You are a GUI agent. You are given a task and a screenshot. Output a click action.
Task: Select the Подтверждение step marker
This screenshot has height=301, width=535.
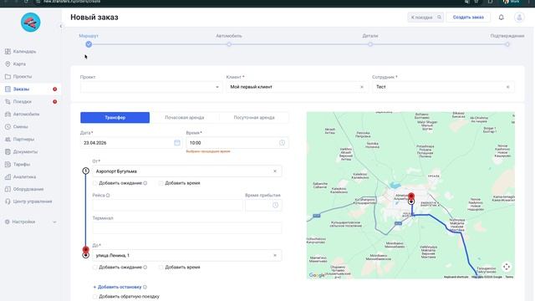click(507, 44)
